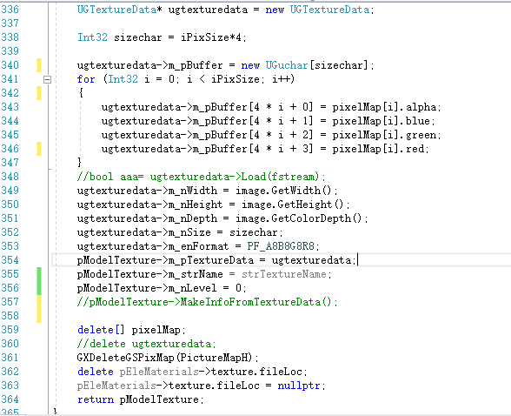Click the nullptr keyword at line 363

(x=299, y=386)
